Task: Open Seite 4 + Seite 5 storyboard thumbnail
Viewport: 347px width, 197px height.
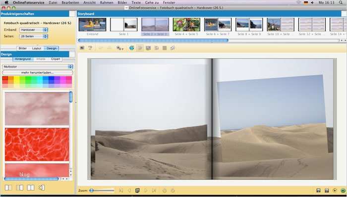Action: (x=186, y=25)
